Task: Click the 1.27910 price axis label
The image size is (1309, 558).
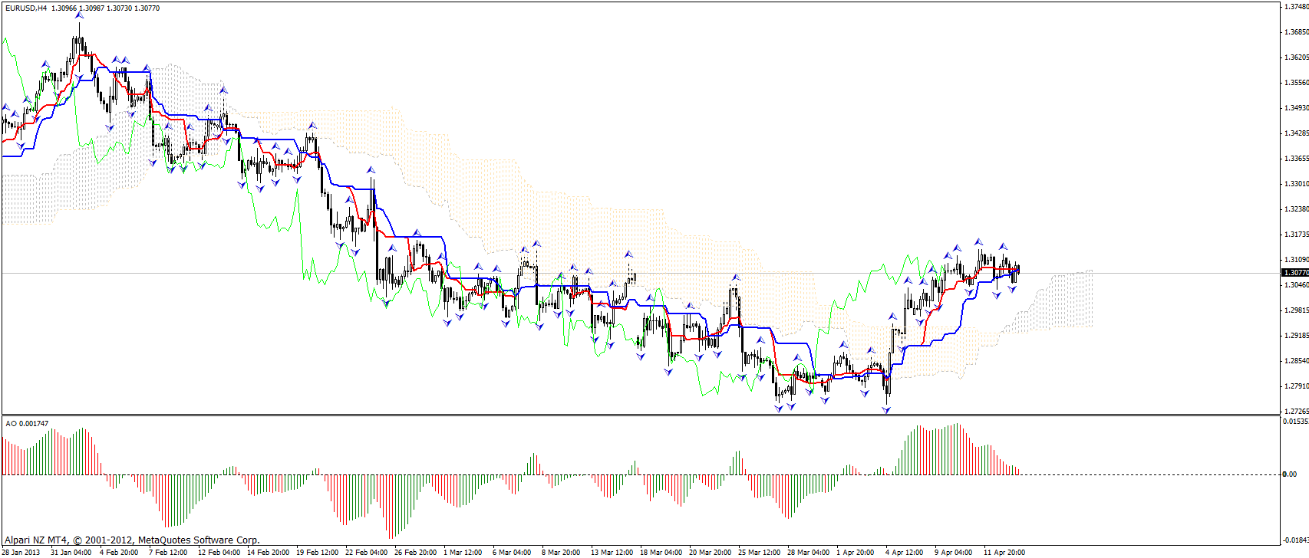Action: click(1295, 386)
